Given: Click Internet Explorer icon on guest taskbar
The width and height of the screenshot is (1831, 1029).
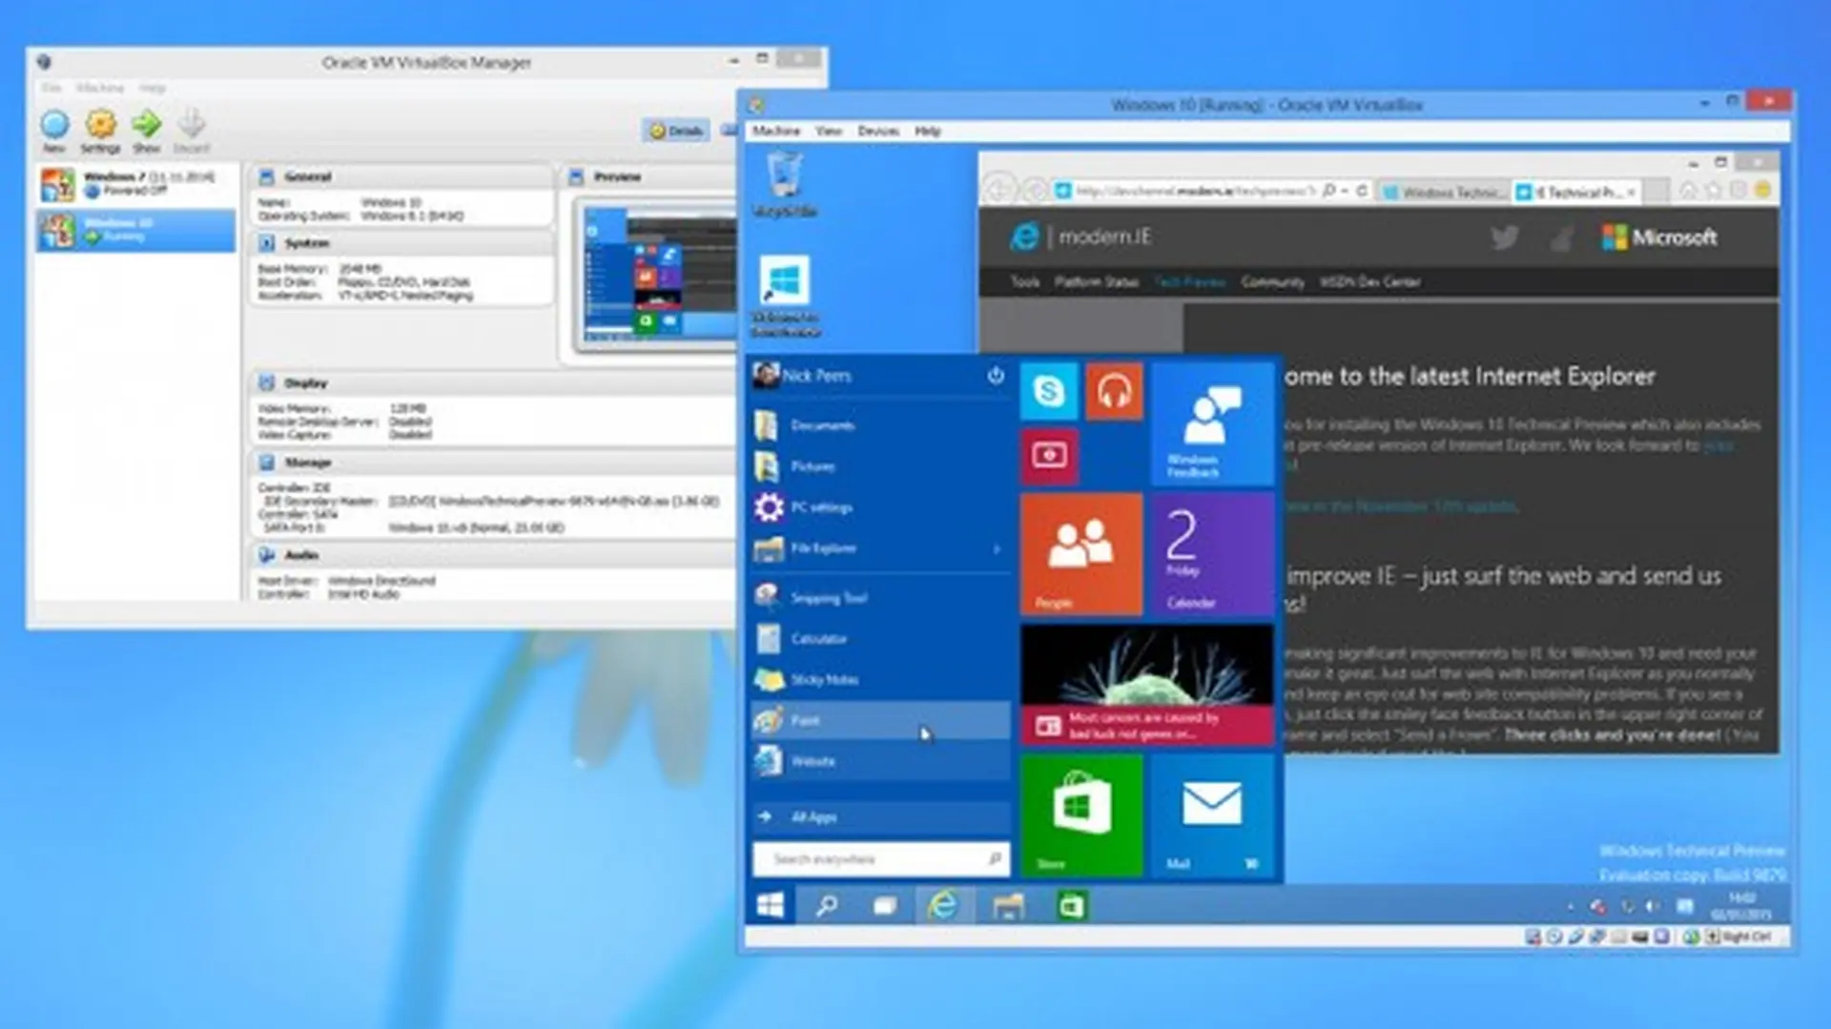Looking at the screenshot, I should point(943,905).
